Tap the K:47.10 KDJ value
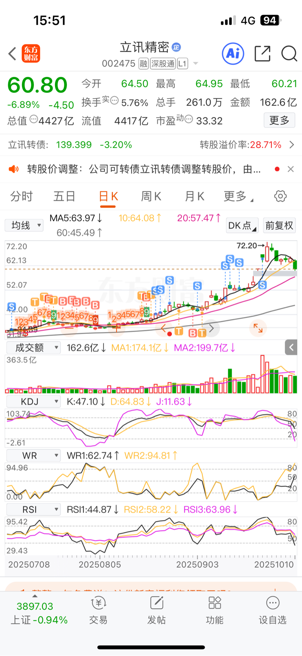This screenshot has height=656, width=302. pos(86,402)
